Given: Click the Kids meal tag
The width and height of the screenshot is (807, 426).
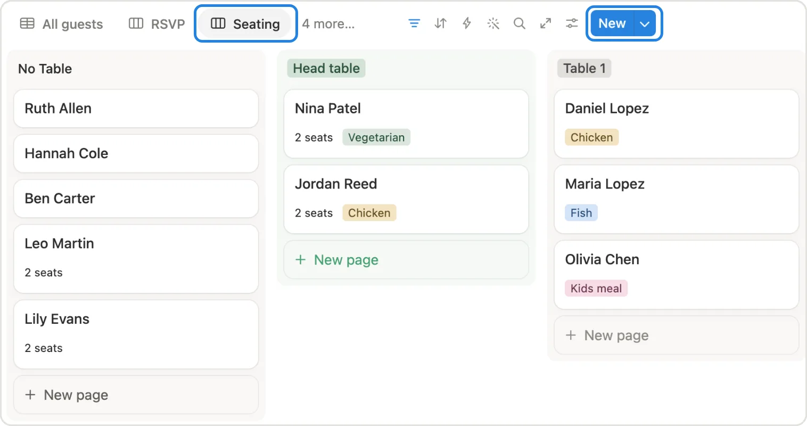Looking at the screenshot, I should pos(596,289).
